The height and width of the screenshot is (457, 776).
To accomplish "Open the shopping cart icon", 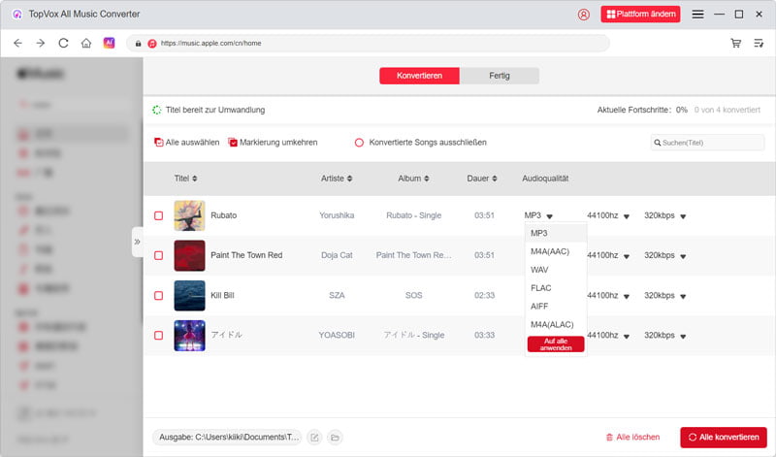I will [x=735, y=43].
